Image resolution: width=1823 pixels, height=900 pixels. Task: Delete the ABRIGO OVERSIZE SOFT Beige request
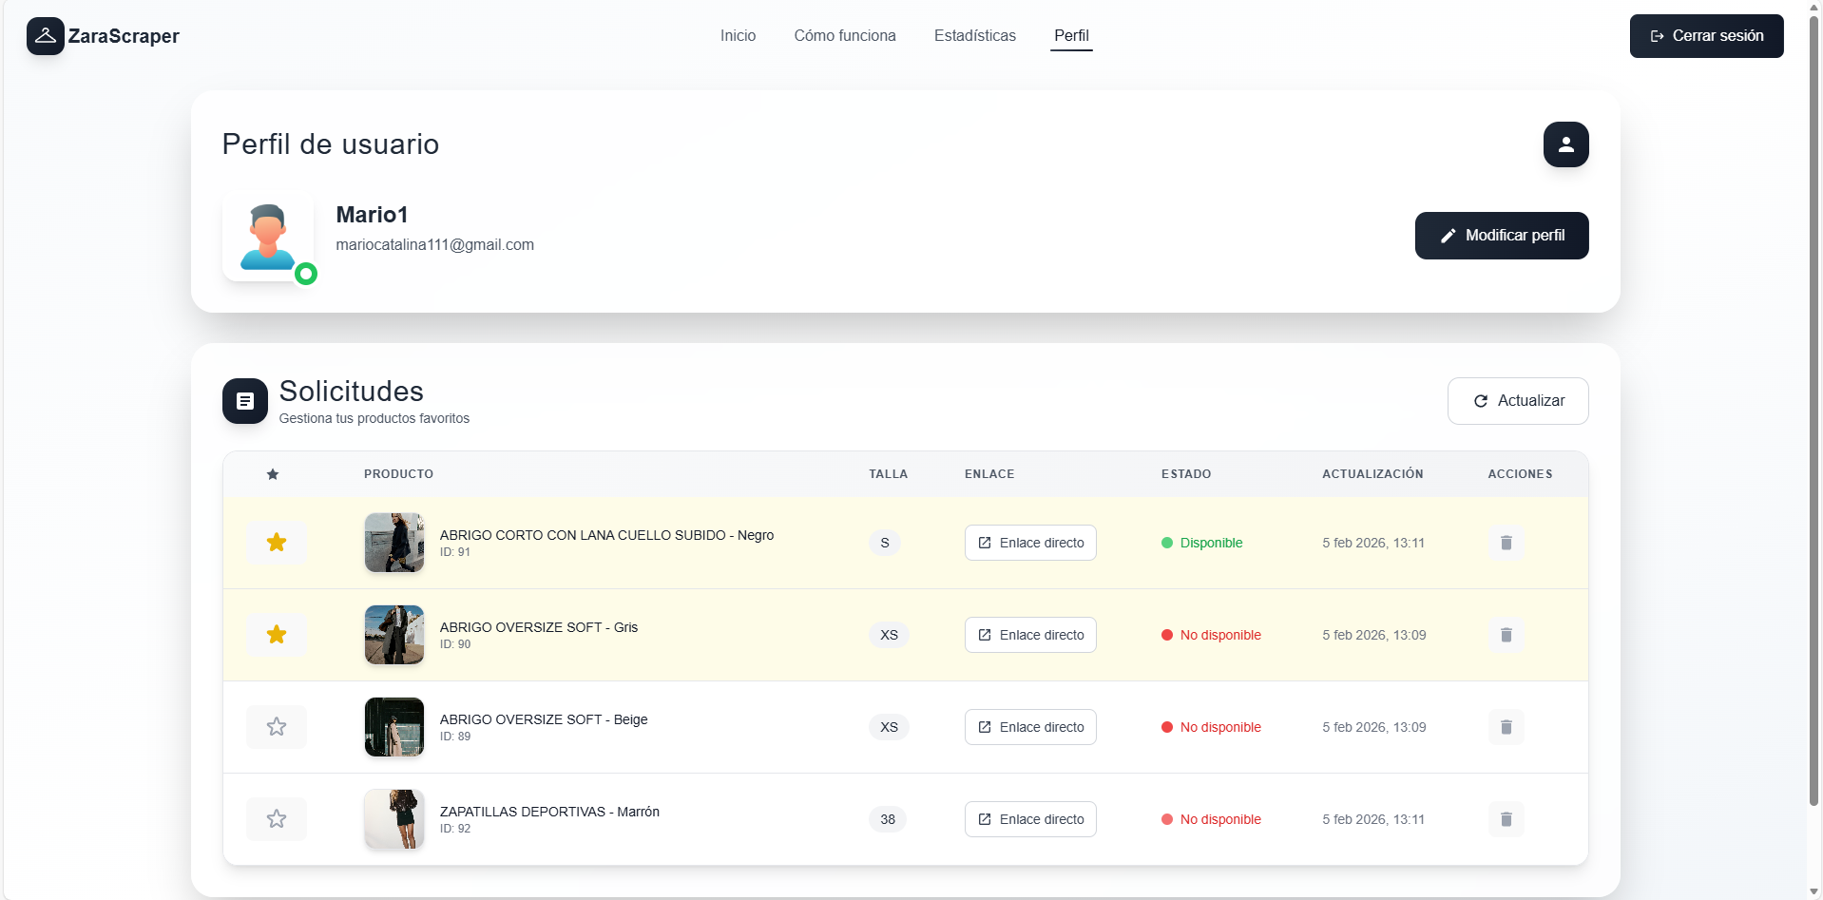(1506, 727)
